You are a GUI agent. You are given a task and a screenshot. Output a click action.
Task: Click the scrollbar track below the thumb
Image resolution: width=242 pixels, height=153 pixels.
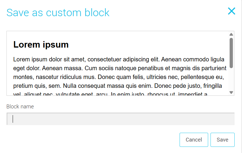click(x=231, y=79)
